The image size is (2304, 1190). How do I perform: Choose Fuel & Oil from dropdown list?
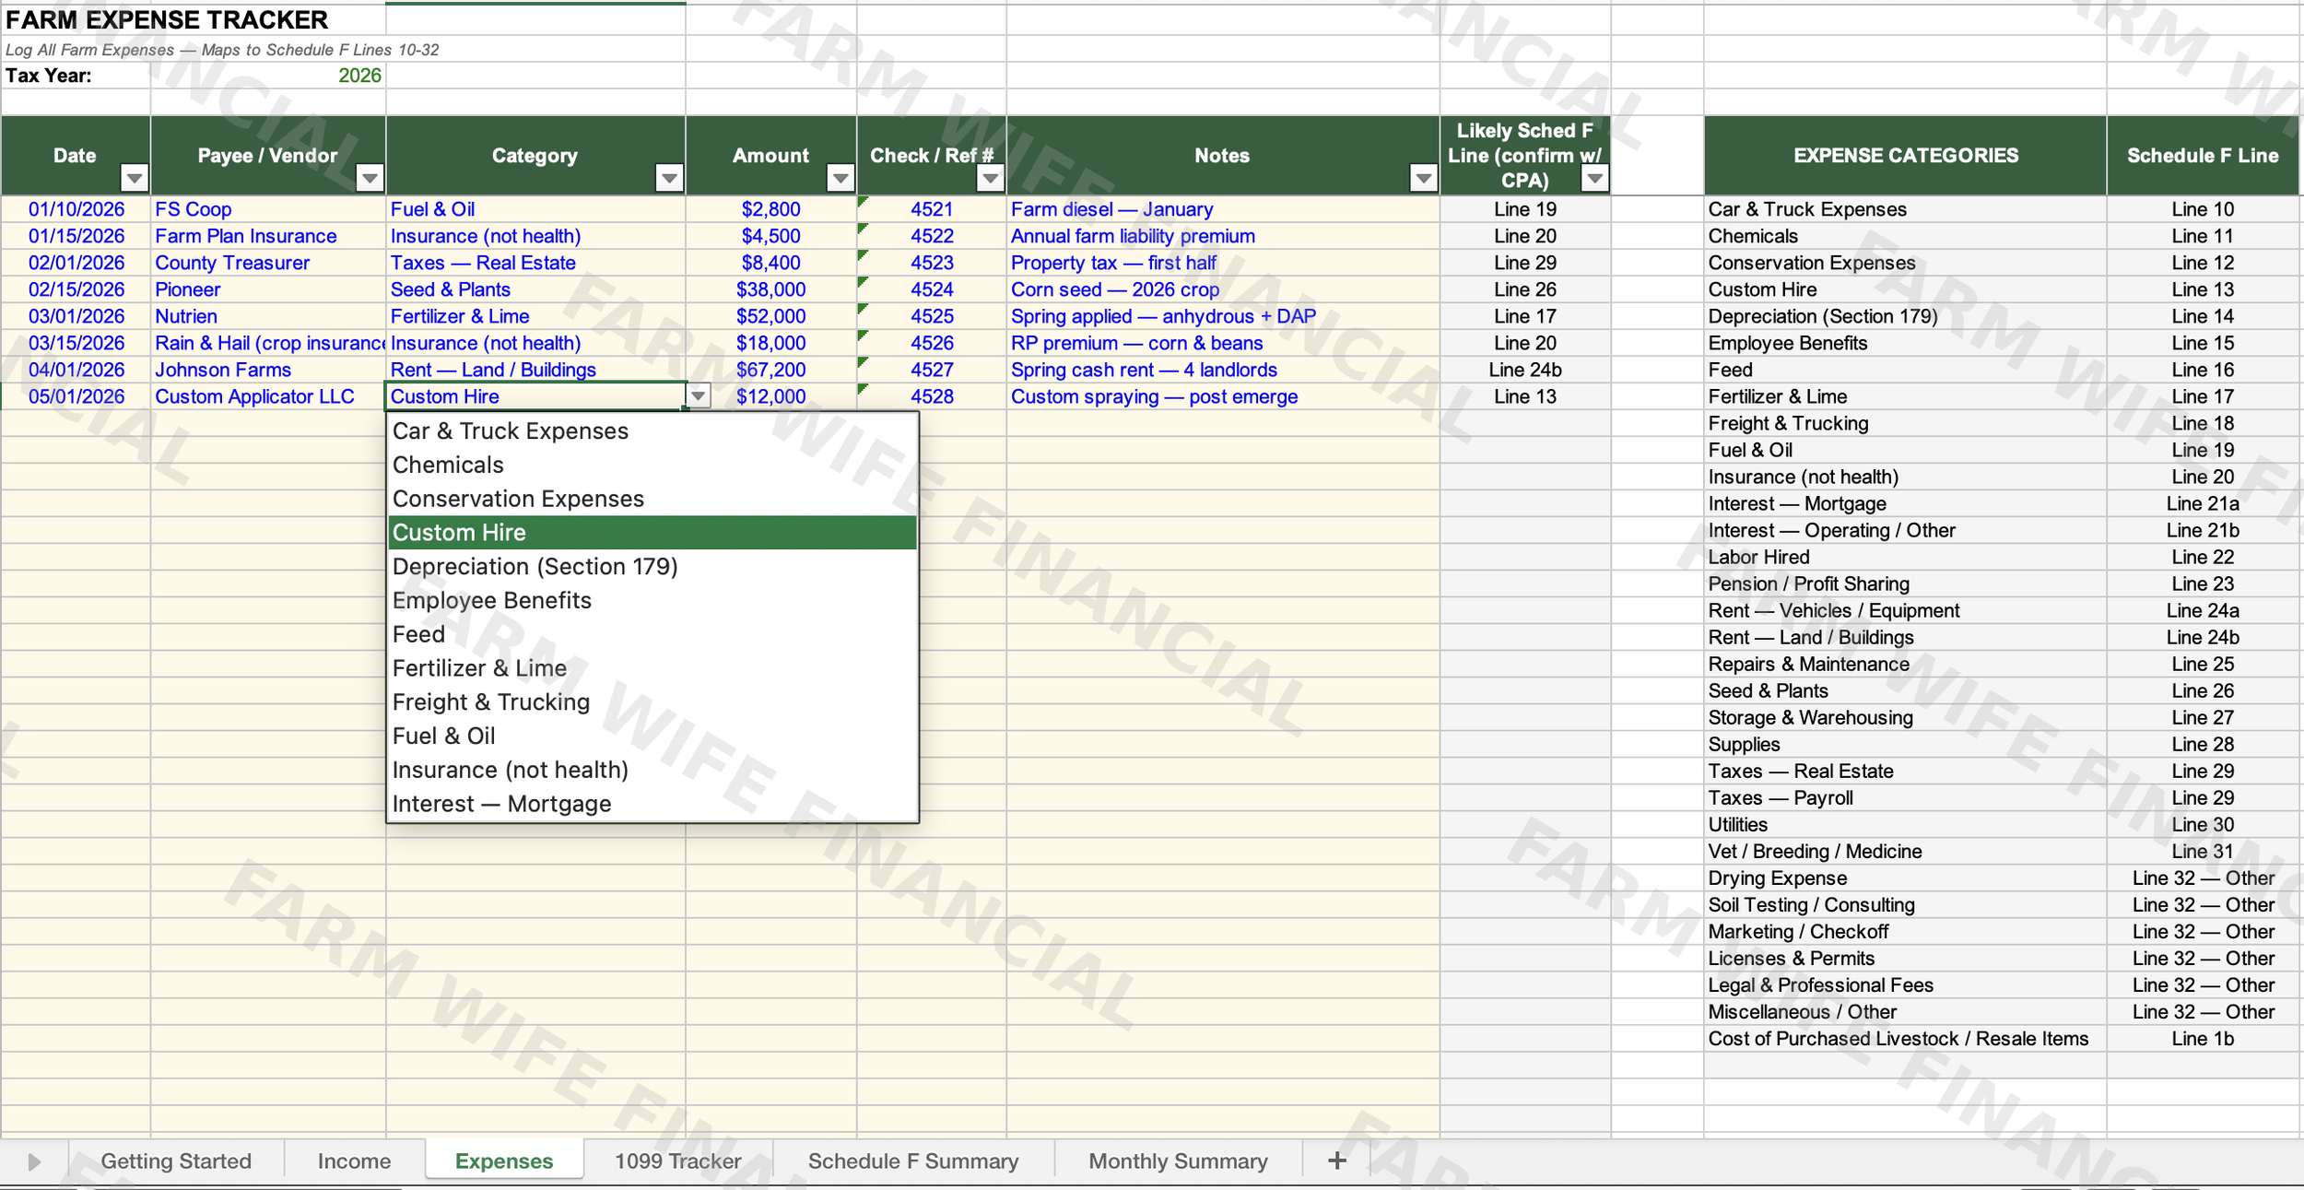(652, 736)
